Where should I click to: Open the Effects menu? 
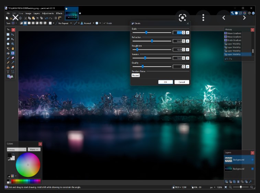coord(59,13)
